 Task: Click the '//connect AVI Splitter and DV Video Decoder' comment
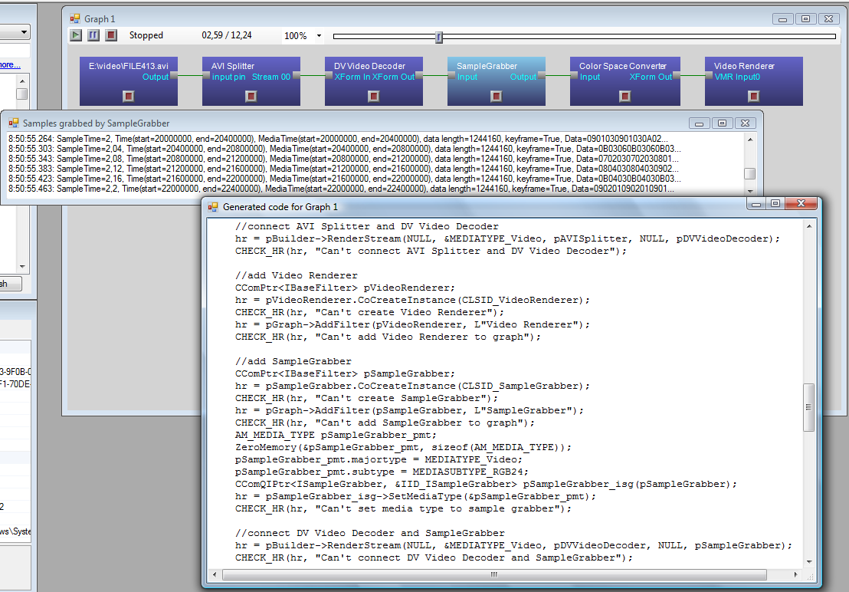click(x=366, y=226)
